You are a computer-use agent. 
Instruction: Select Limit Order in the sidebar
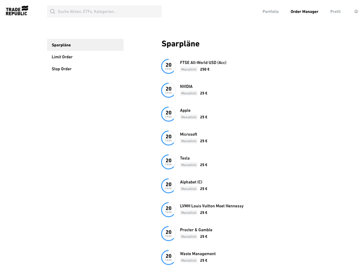click(62, 57)
